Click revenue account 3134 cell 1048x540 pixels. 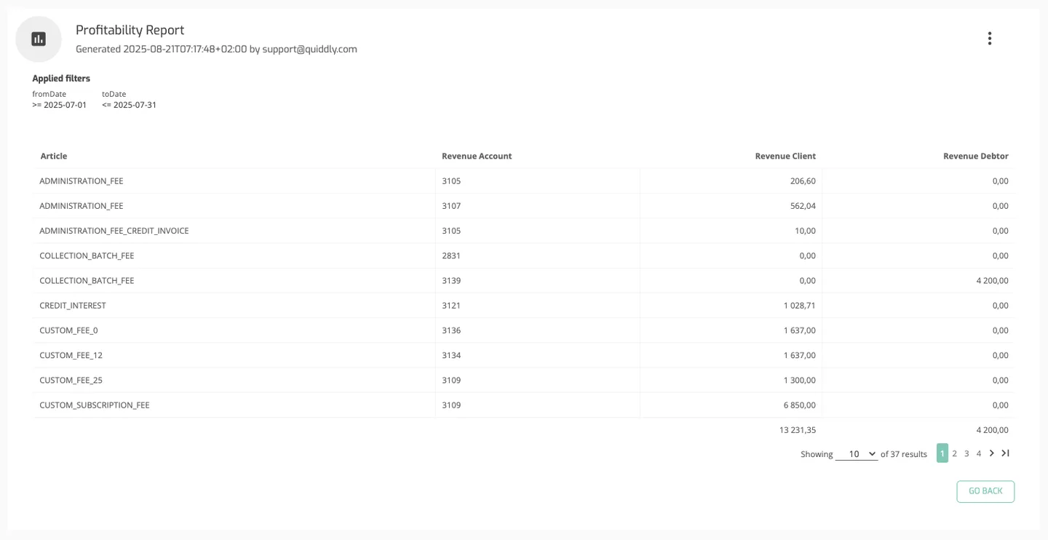pyautogui.click(x=538, y=355)
